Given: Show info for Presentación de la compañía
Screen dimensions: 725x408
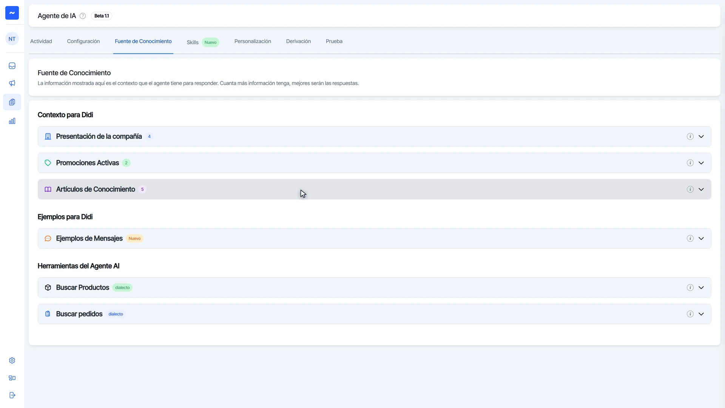Looking at the screenshot, I should tap(690, 136).
